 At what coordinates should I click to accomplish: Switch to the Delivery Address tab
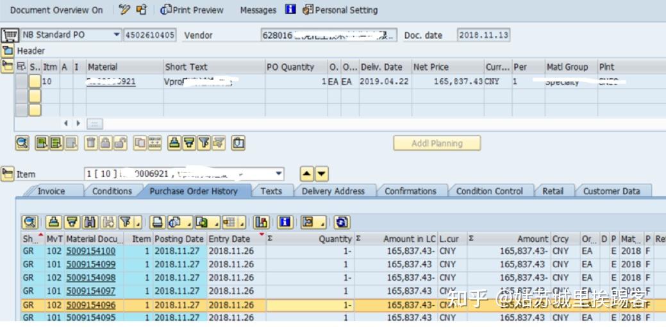[x=333, y=191]
